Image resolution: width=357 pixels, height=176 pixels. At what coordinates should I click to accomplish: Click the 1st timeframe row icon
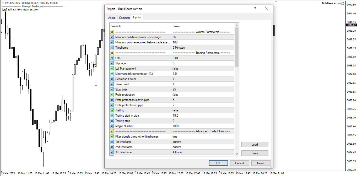(112, 142)
